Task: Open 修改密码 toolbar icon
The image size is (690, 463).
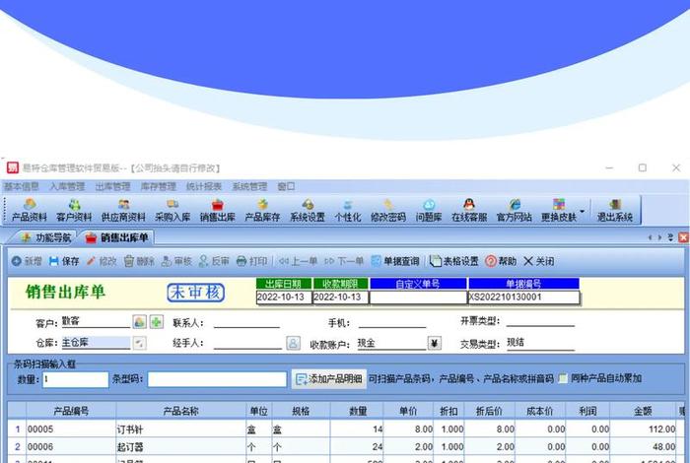Action: click(x=387, y=210)
